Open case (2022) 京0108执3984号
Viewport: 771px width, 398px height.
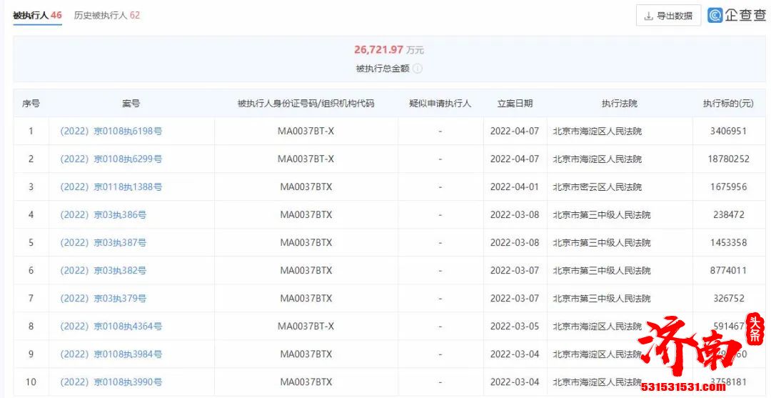pos(111,354)
